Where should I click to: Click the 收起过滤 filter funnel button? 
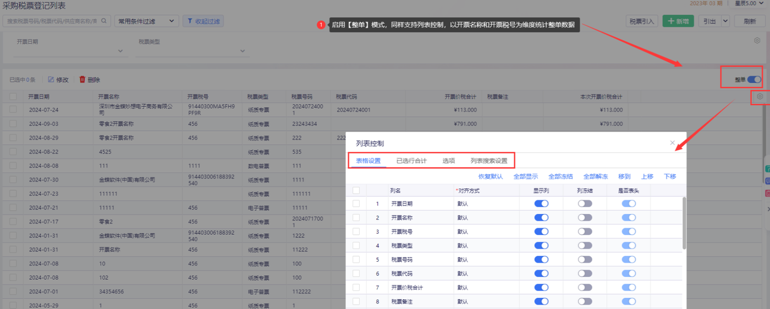pyautogui.click(x=203, y=21)
